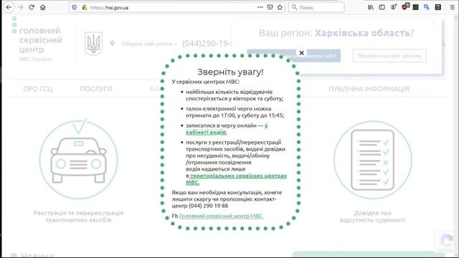
Task: Open the translate extension icon
Action: coord(427,7)
